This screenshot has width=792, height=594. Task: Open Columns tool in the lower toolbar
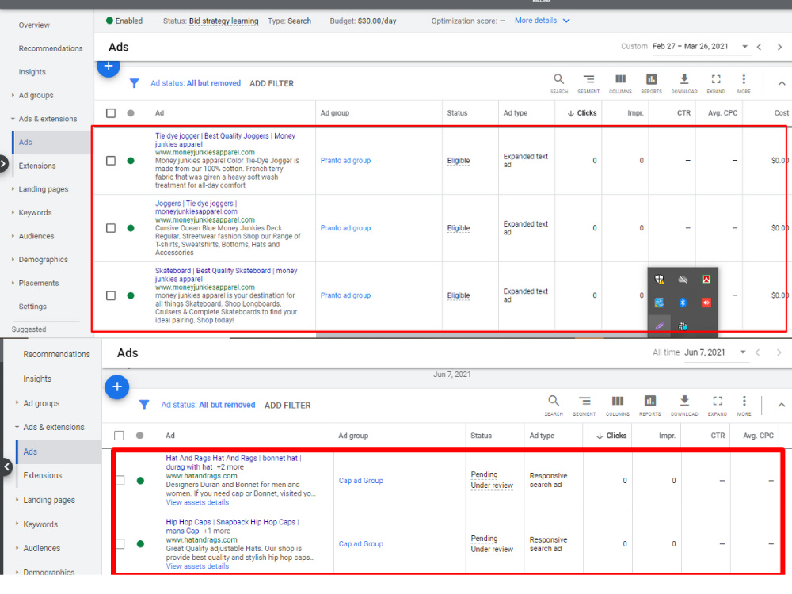click(617, 406)
